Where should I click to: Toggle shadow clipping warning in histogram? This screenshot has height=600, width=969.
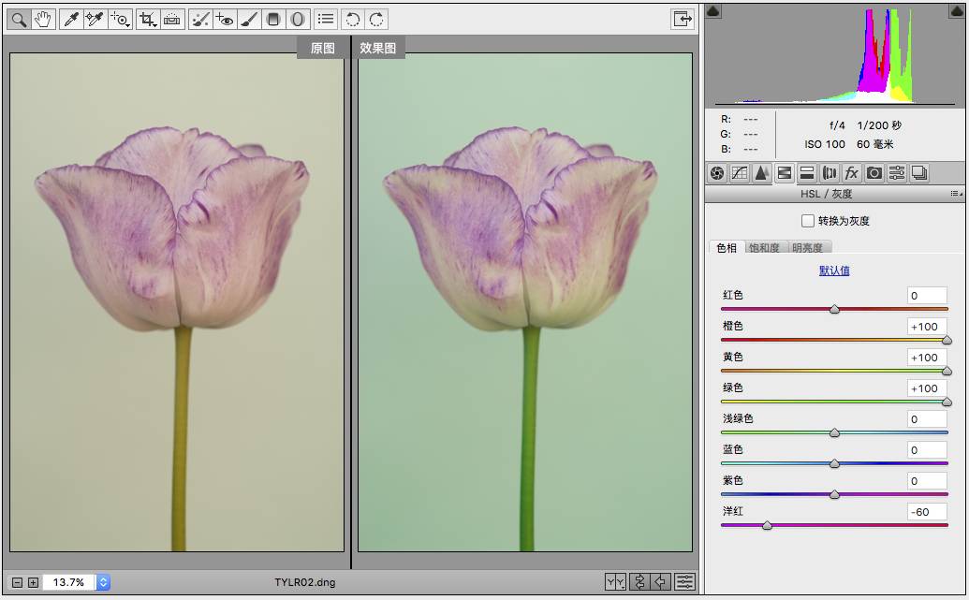pyautogui.click(x=713, y=11)
